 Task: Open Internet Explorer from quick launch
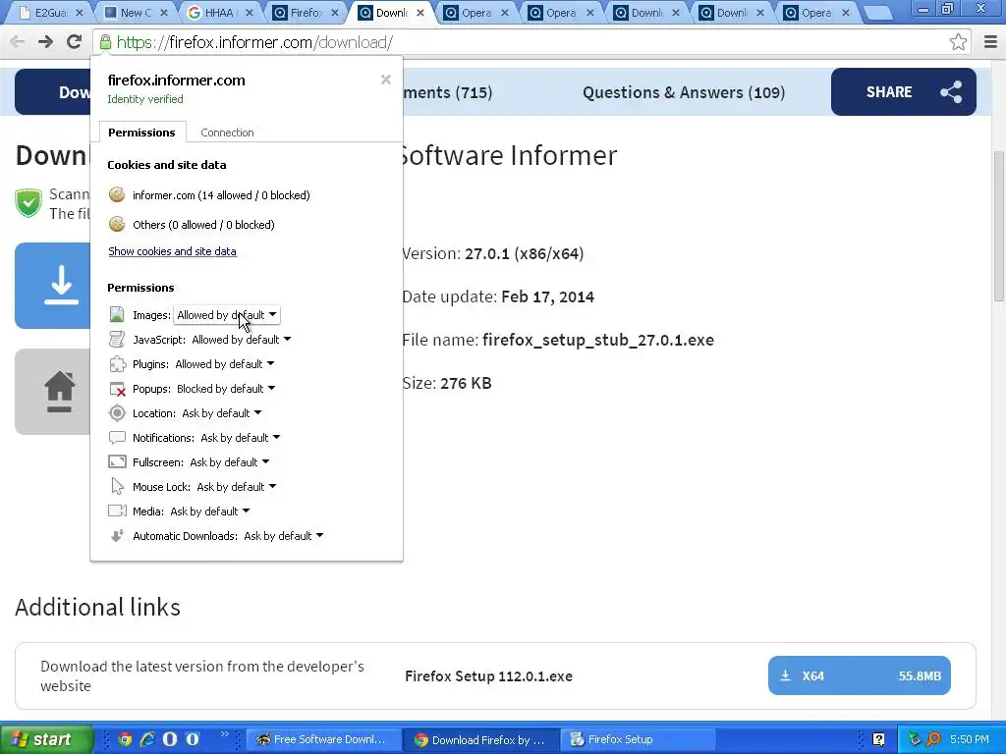point(147,739)
